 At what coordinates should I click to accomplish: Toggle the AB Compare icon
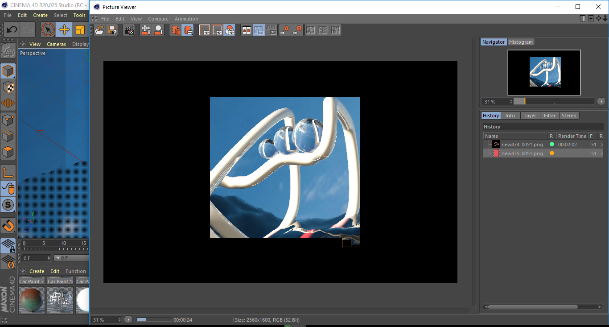(x=246, y=30)
